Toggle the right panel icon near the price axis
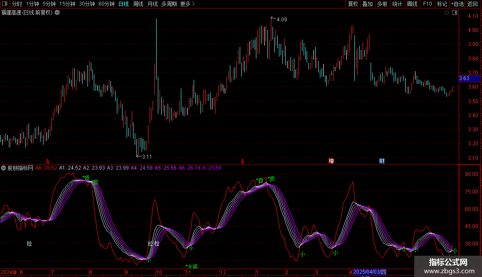The image size is (482, 277). [x=455, y=13]
